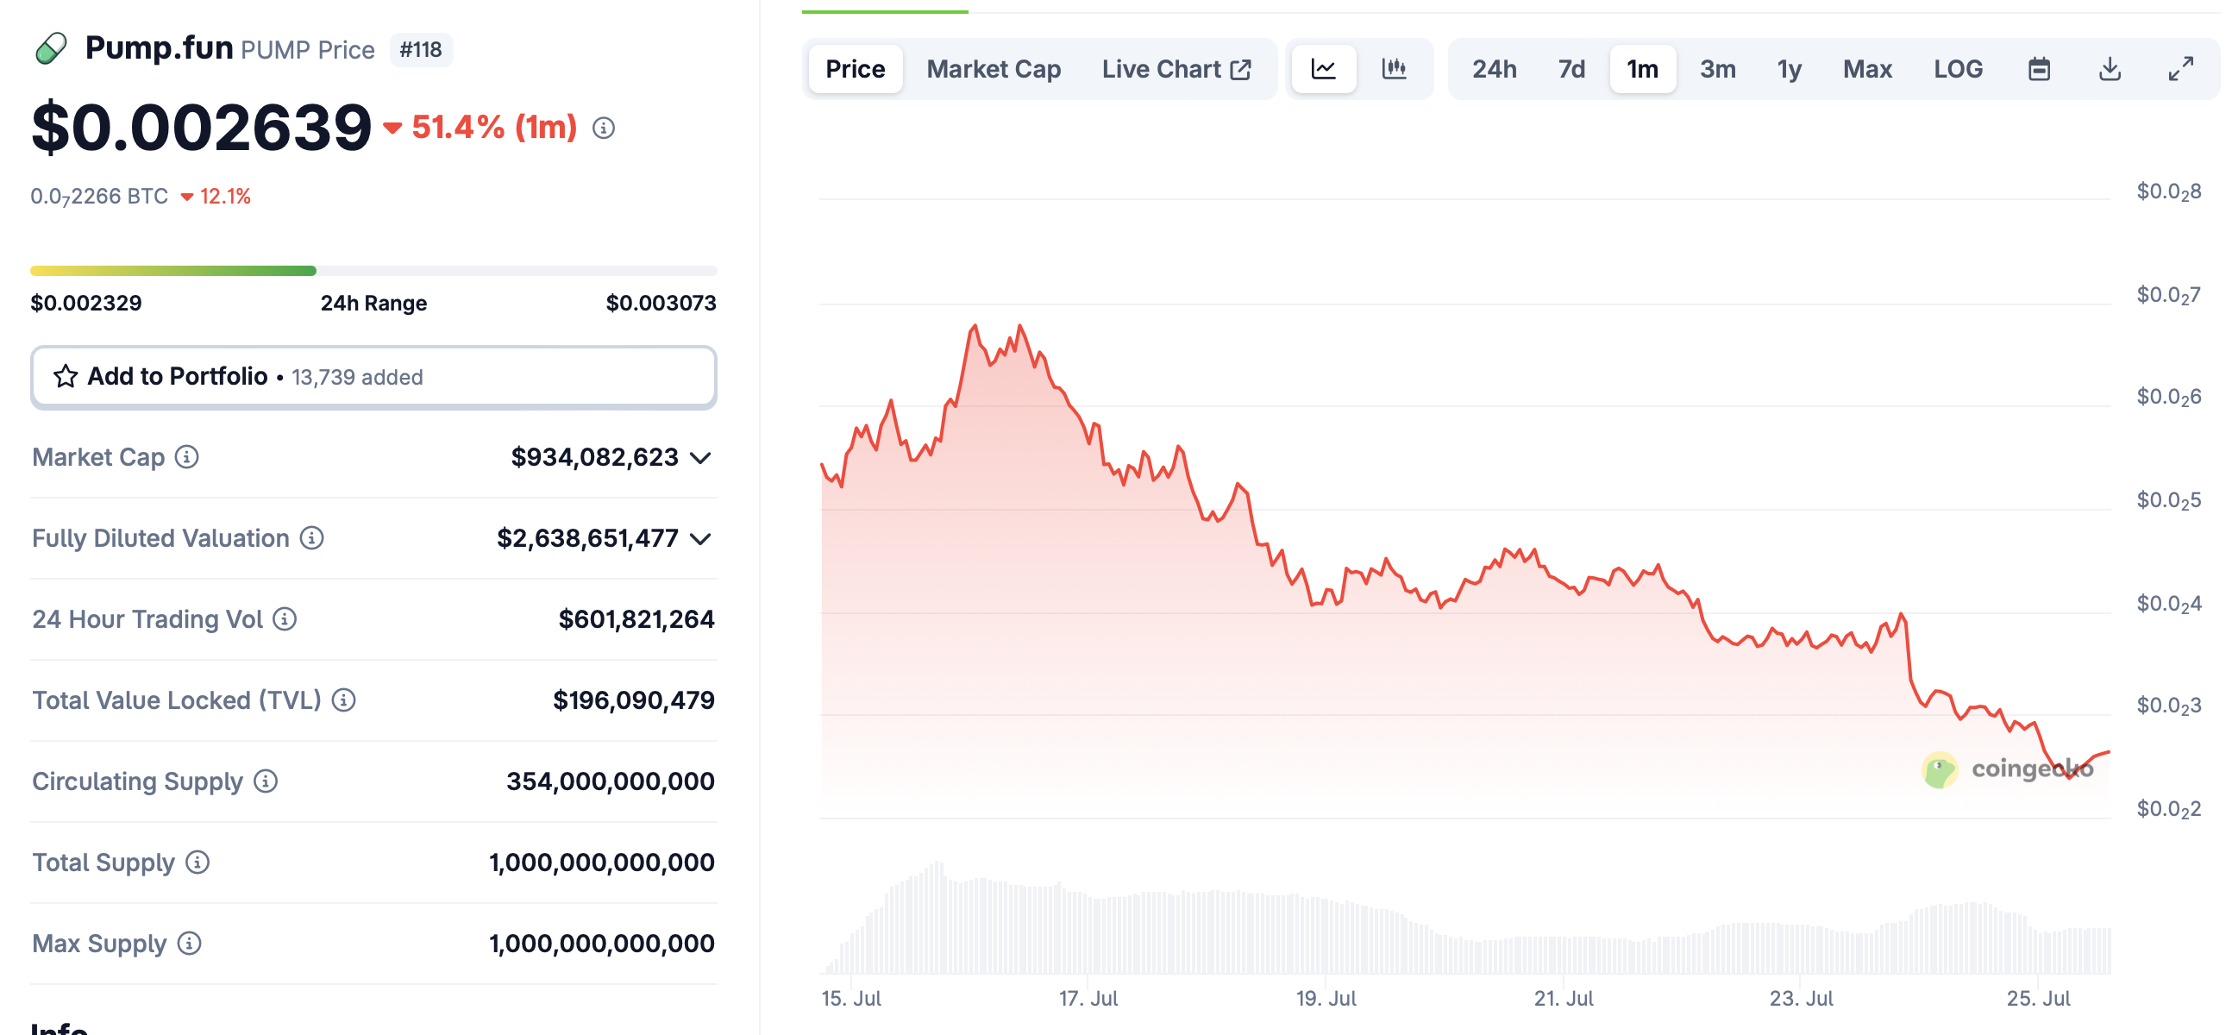
Task: Select the 3m time range
Action: pyautogui.click(x=1717, y=68)
